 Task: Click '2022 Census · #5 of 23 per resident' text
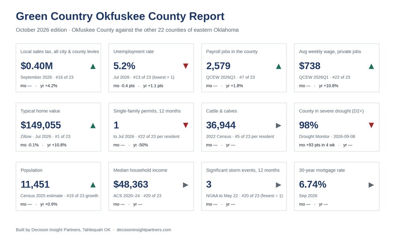[x=240, y=136]
